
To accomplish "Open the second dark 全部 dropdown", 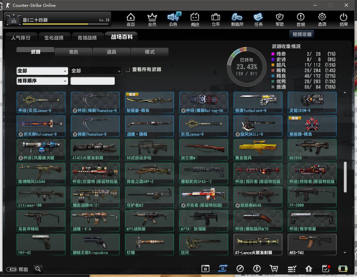I will [x=96, y=71].
